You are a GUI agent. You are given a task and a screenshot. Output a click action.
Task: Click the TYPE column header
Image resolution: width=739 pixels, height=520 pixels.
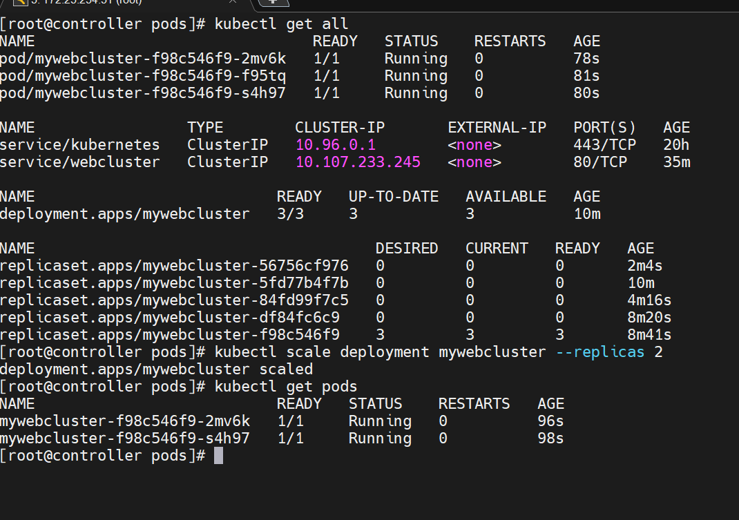(x=206, y=127)
